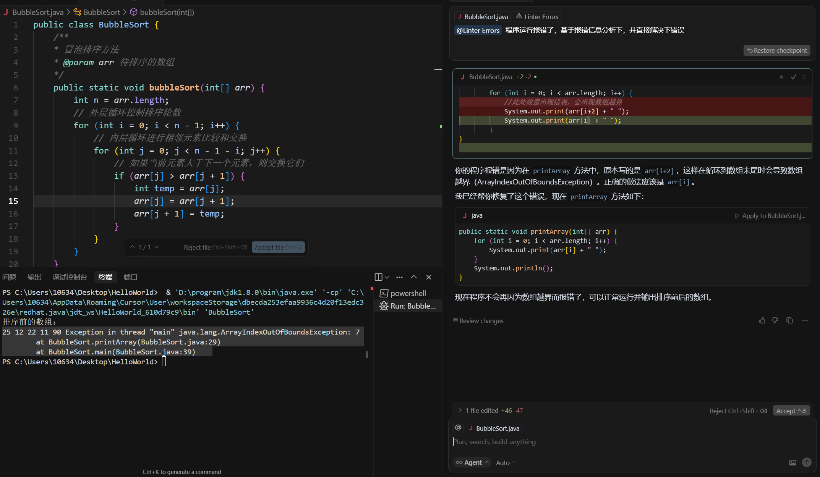
Task: Maximize the terminal panel with chevron up
Action: click(x=414, y=277)
